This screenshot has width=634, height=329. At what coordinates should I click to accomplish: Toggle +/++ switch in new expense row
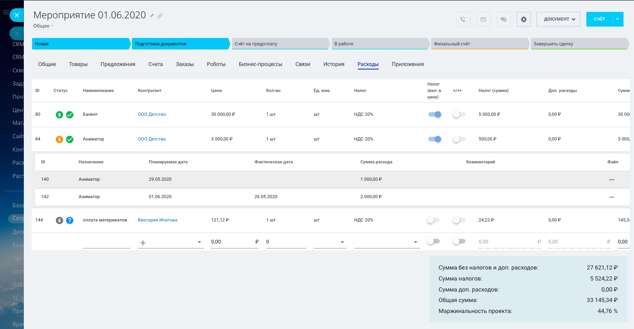pos(459,241)
